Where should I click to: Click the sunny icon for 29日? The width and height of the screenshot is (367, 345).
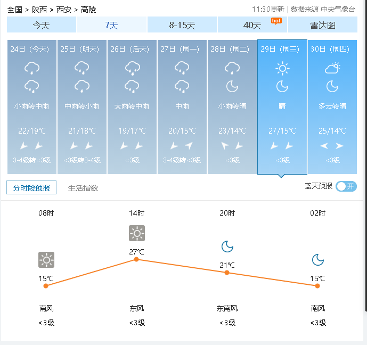282,68
